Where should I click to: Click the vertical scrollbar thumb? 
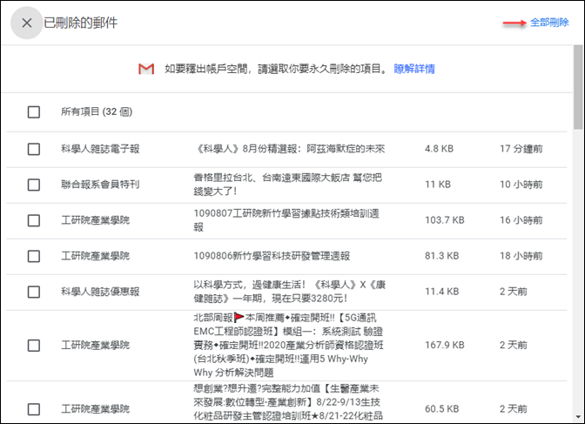578,87
